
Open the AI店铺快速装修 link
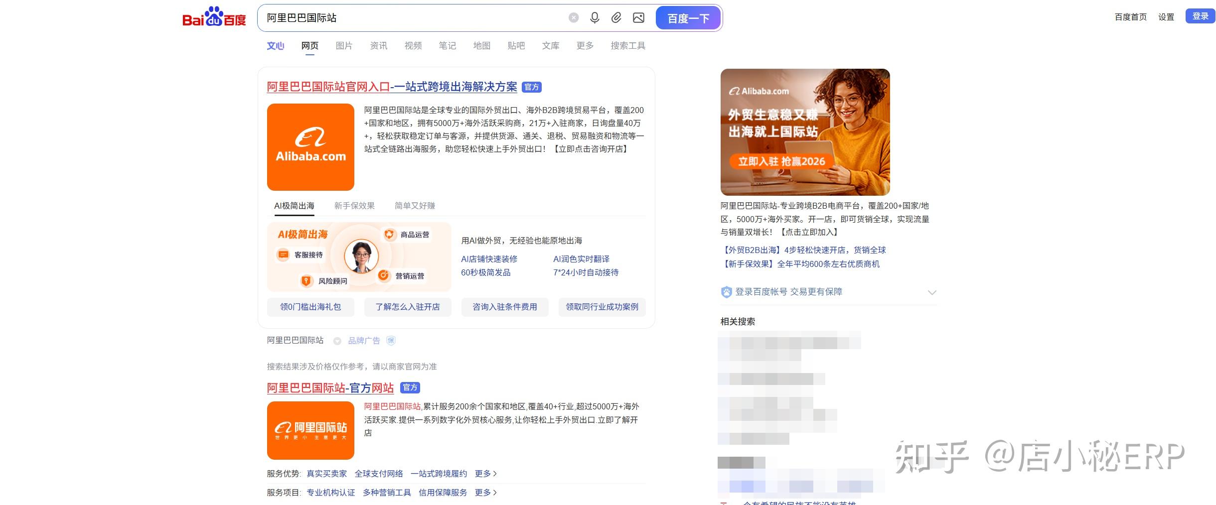click(x=489, y=259)
